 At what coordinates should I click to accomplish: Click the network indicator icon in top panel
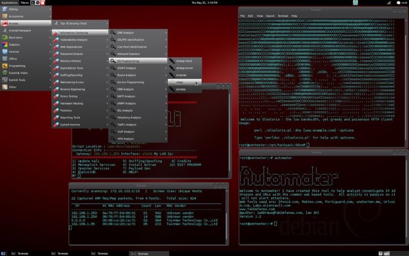click(389, 3)
